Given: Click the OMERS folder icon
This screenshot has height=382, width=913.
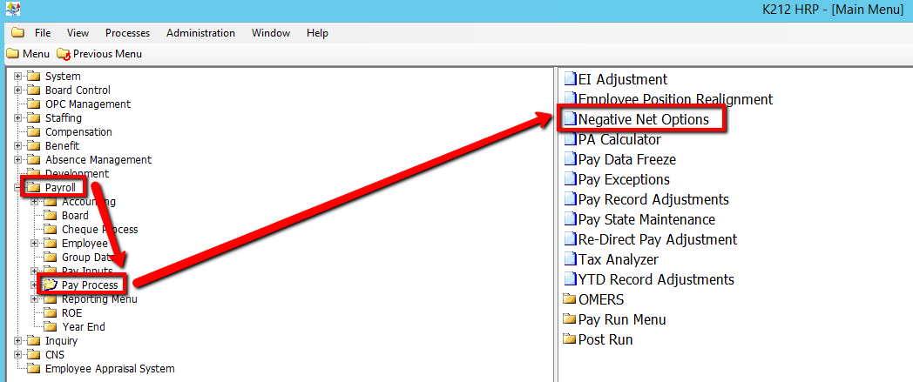Looking at the screenshot, I should coord(570,299).
